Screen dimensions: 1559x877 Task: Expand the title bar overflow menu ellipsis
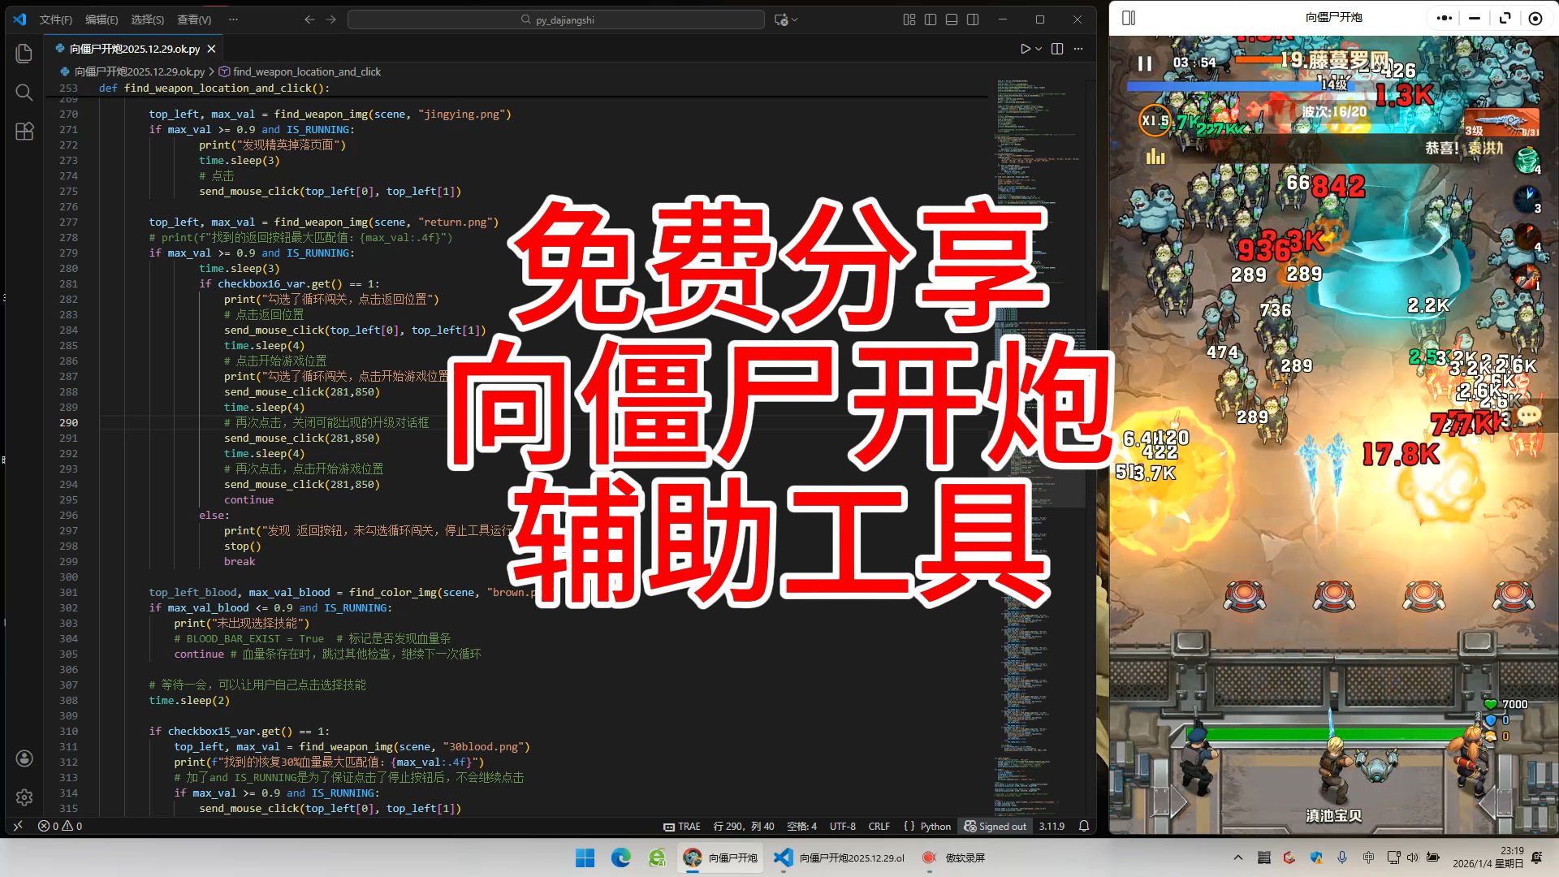point(234,19)
